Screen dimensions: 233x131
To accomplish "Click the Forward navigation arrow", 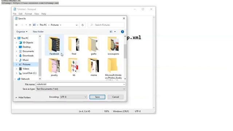I will point(22,25).
